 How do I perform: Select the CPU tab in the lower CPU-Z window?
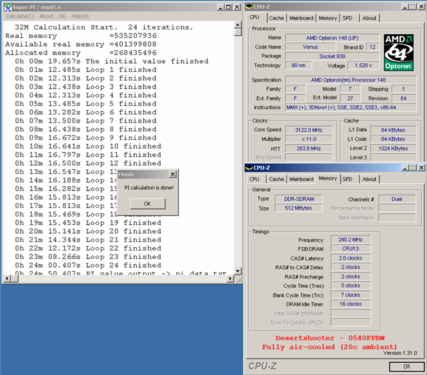254,179
